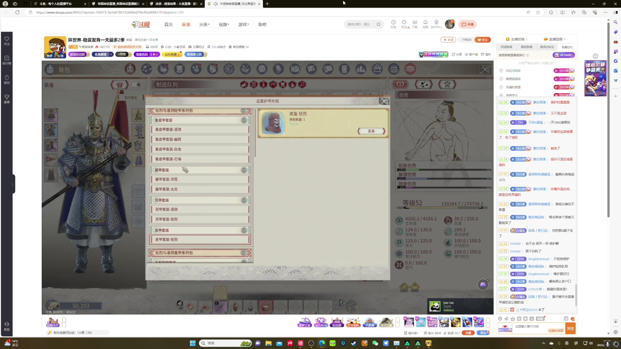The height and width of the screenshot is (349, 621).
Task: Open the user avatar in header
Action: click(450, 24)
